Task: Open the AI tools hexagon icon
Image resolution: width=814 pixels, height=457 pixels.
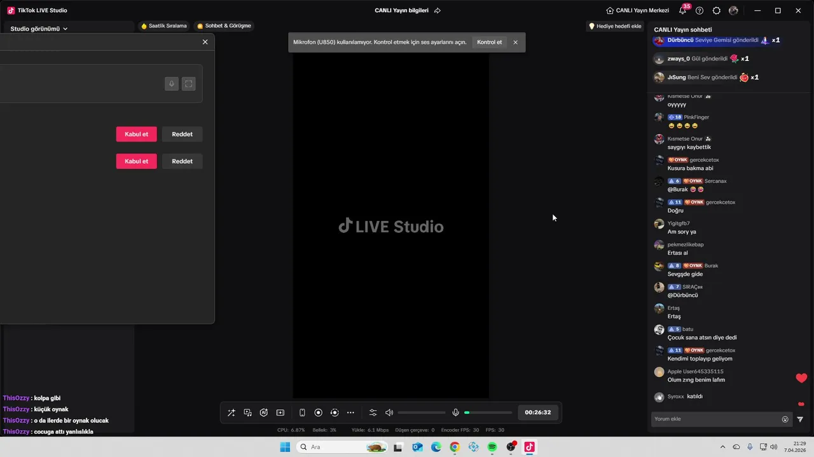Action: point(264,413)
